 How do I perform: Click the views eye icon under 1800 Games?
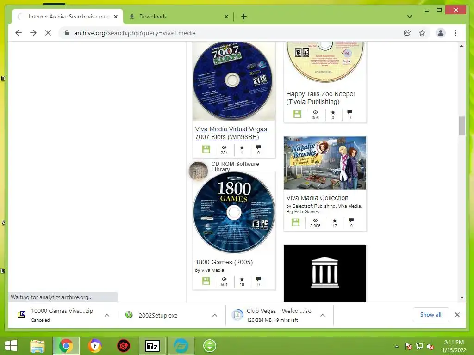point(224,279)
